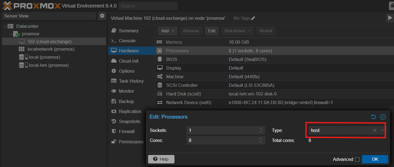
Task: Select local-lvm (proxmox) storage
Action: 49,65
